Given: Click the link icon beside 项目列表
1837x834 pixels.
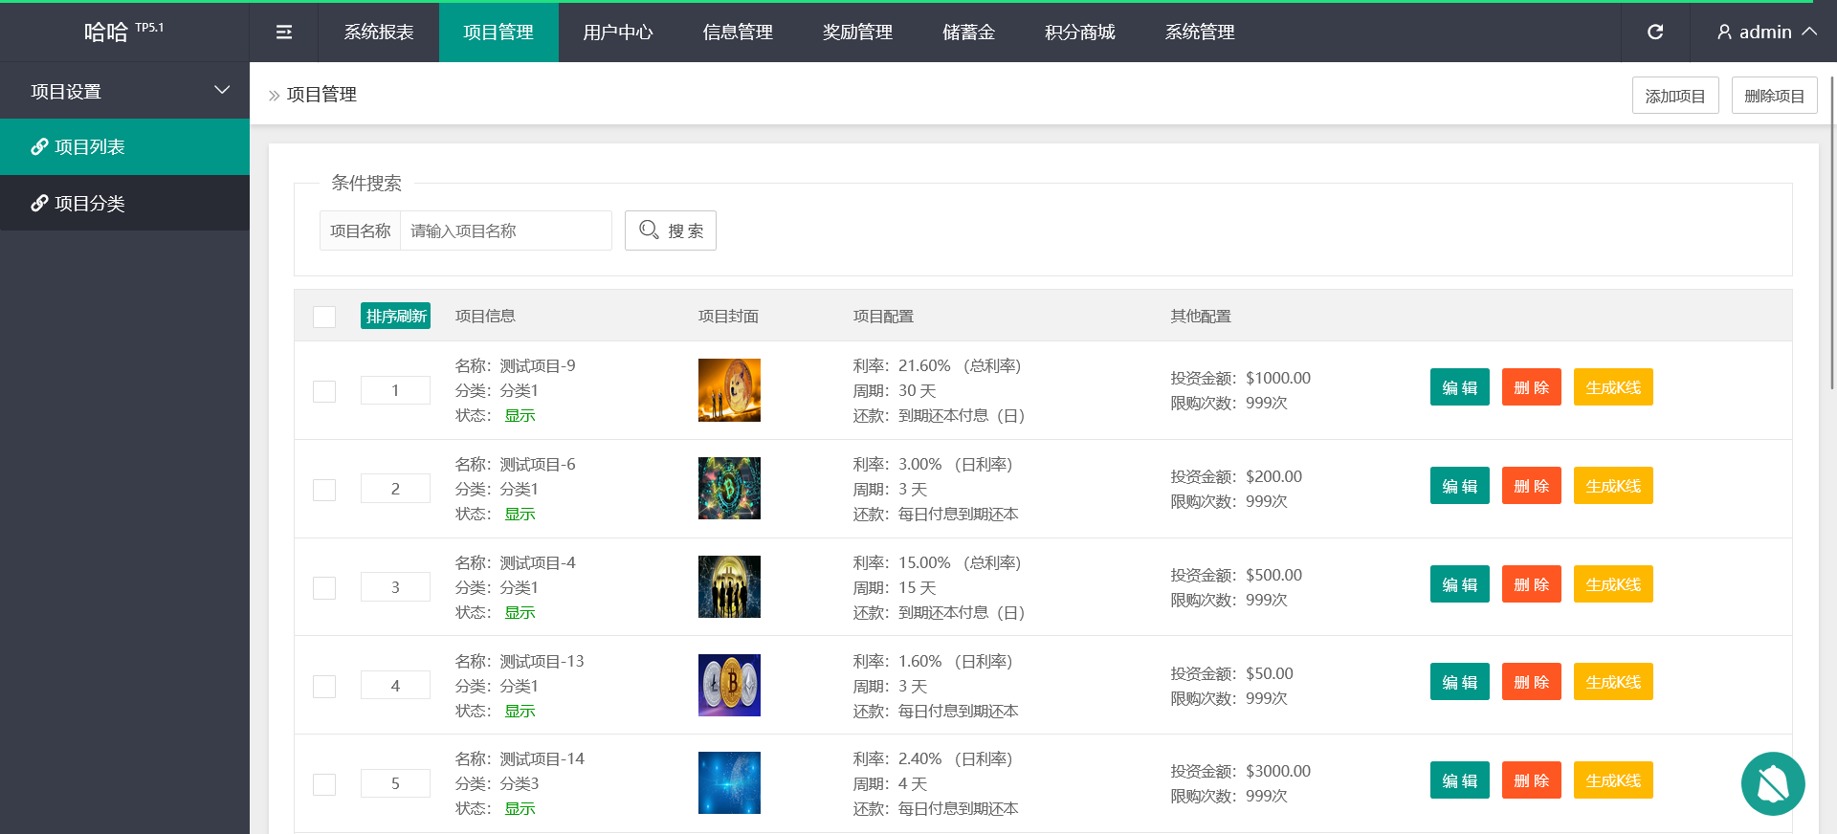Looking at the screenshot, I should point(39,146).
